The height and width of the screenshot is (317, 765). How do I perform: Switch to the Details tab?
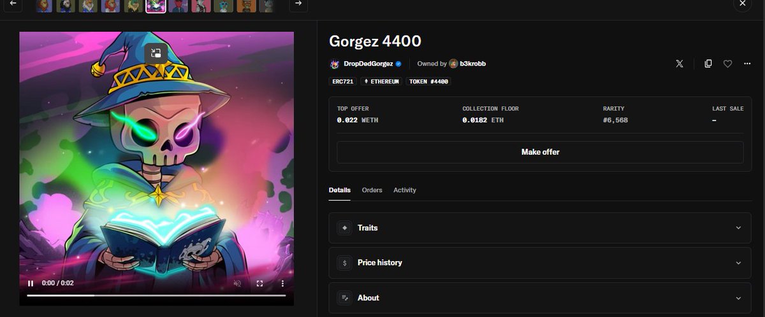(x=340, y=190)
